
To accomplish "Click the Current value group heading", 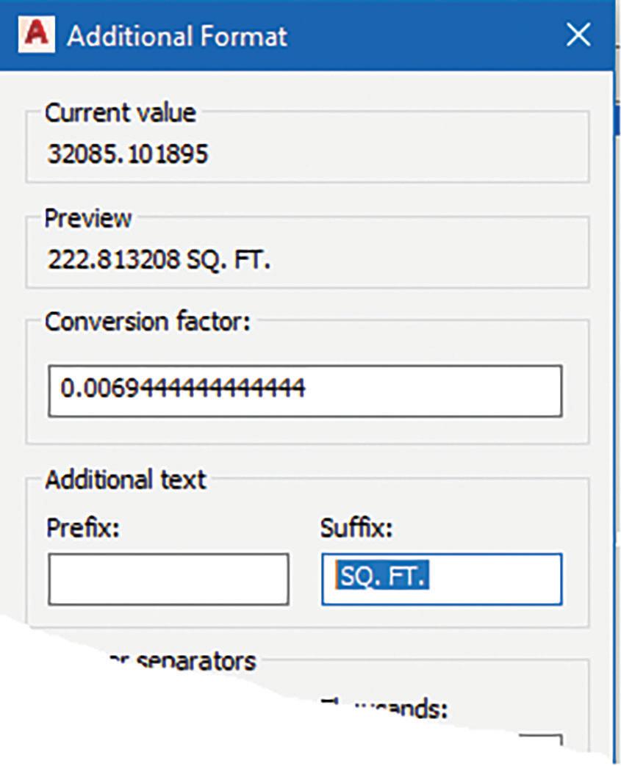I will (x=121, y=113).
